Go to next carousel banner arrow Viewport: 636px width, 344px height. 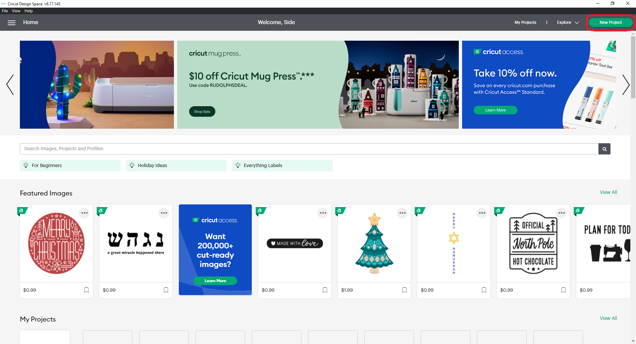[x=625, y=85]
